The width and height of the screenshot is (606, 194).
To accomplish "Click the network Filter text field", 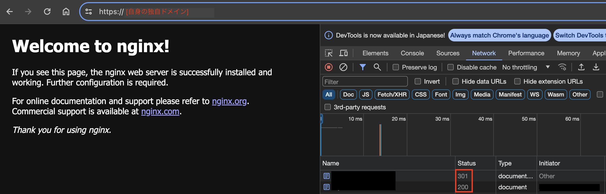I will click(x=365, y=82).
